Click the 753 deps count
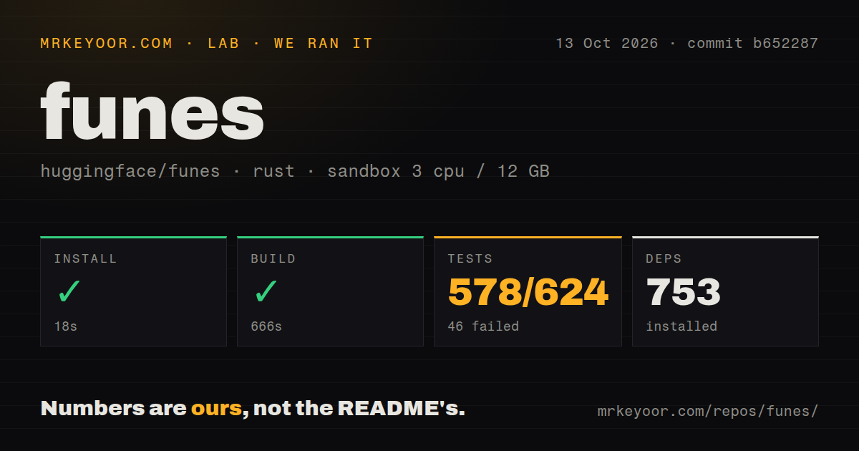Image resolution: width=859 pixels, height=451 pixels. point(683,292)
